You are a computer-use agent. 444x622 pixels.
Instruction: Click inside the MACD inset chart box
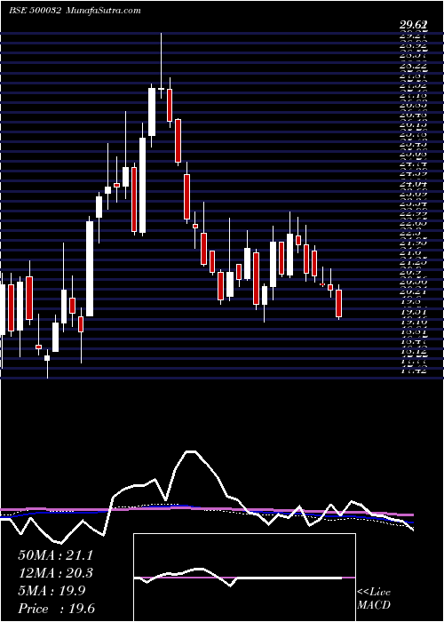[x=244, y=578]
